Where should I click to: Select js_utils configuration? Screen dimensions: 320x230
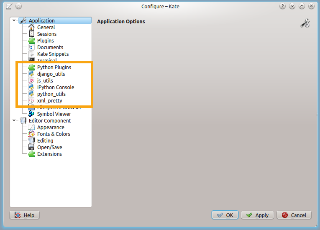click(x=45, y=81)
